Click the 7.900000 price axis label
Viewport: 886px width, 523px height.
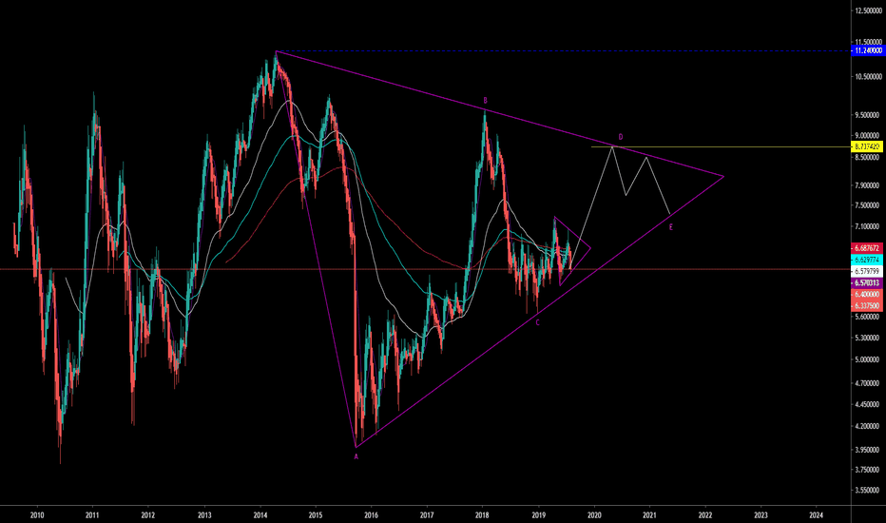(869, 184)
